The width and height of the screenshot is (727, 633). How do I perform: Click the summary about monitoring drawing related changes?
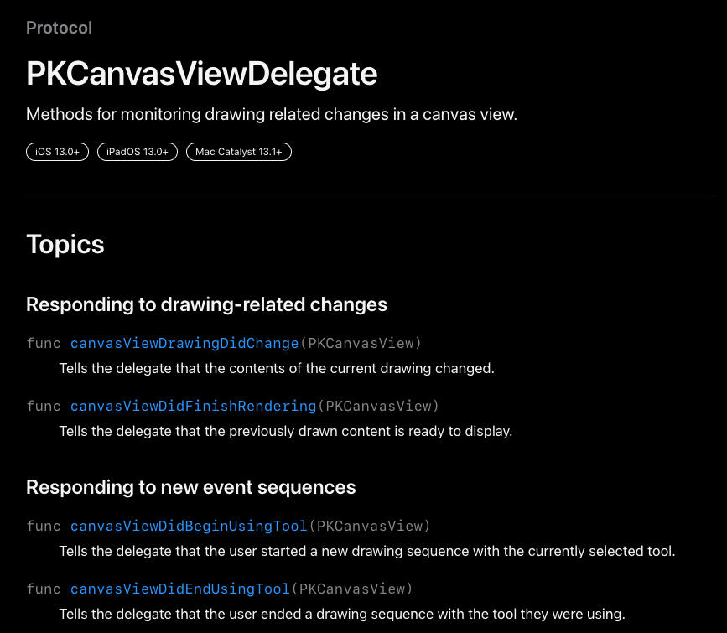(x=272, y=114)
